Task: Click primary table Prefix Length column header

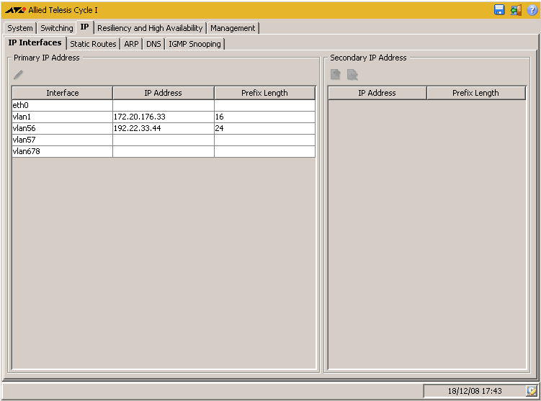Action: (264, 93)
